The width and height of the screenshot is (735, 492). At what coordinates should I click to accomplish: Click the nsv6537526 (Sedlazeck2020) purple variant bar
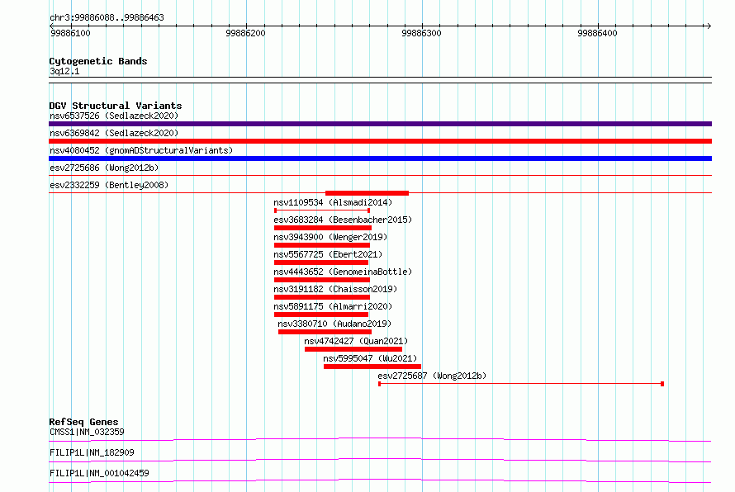380,124
